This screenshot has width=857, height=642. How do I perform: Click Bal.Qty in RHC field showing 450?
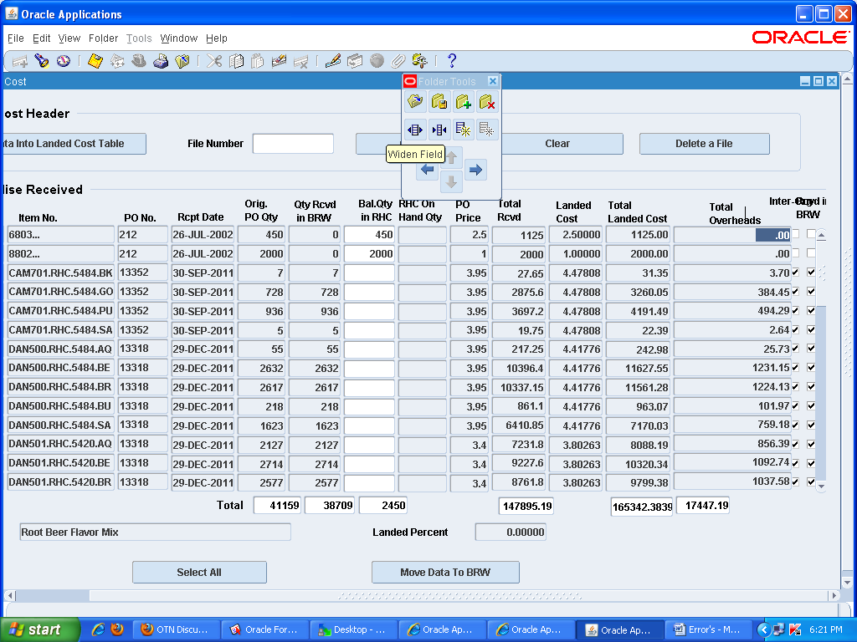(369, 235)
